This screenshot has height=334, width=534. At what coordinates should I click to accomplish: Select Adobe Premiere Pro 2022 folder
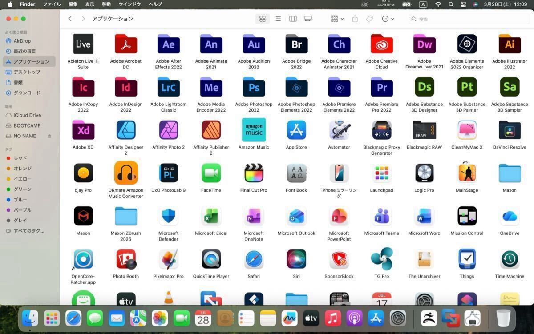382,87
